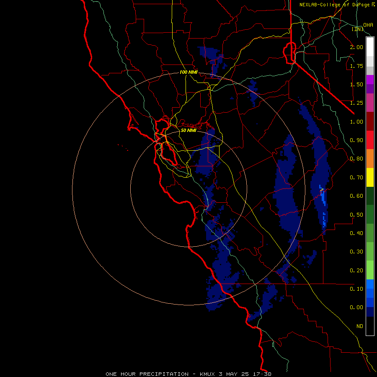The height and width of the screenshot is (377, 377).
Task: Click the 0.70 legend value
Action: point(356,178)
